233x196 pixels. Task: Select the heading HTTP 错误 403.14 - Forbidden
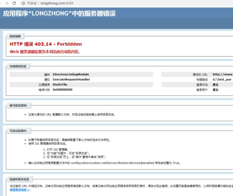coord(46,44)
